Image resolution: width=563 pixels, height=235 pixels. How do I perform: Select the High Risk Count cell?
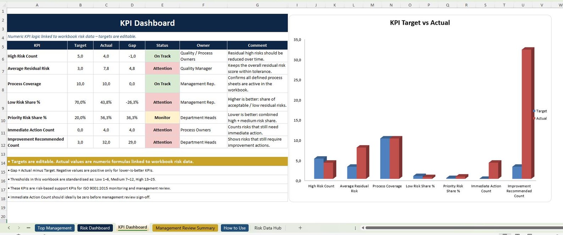[x=37, y=56]
